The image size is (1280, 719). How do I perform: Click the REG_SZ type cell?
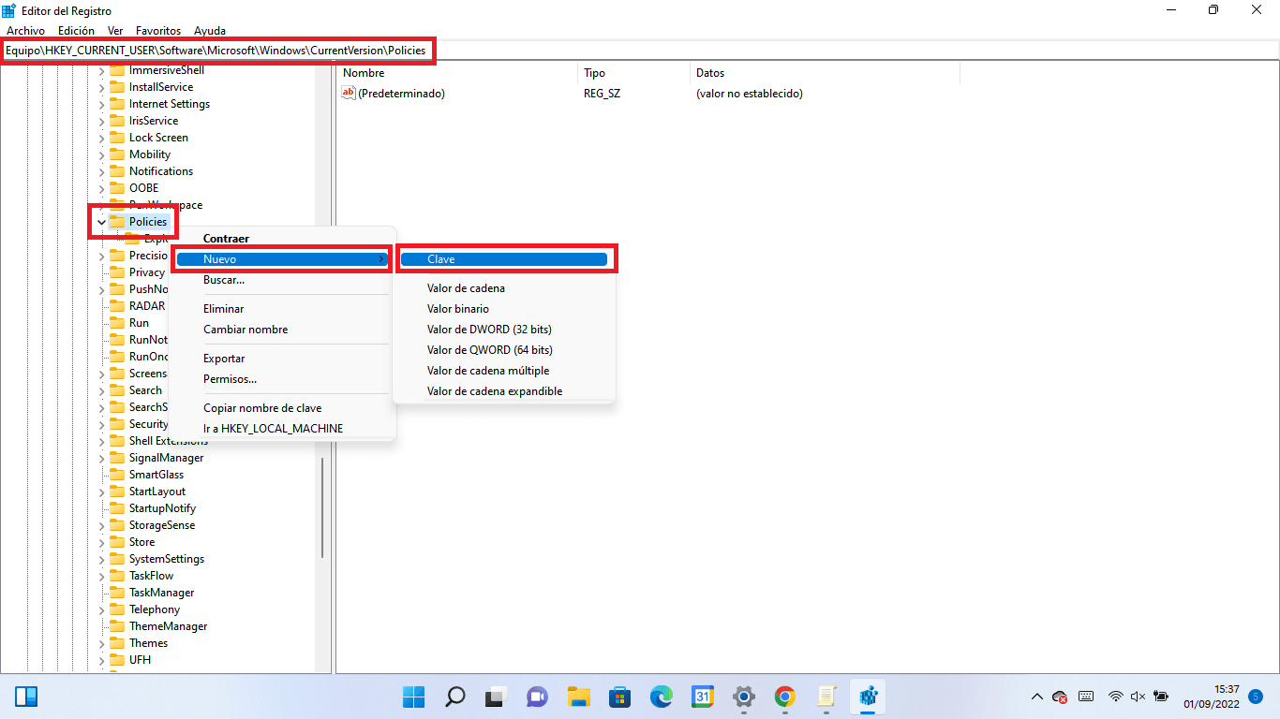pos(601,94)
